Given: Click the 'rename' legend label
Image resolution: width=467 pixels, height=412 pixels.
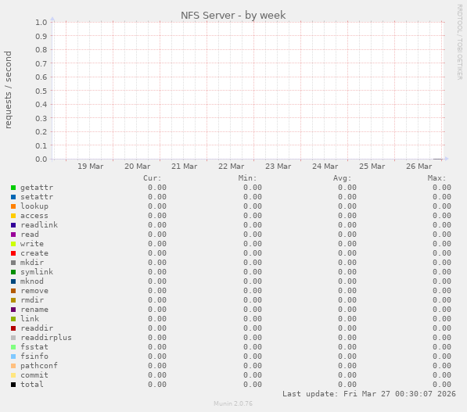Looking at the screenshot, I should pyautogui.click(x=34, y=310).
